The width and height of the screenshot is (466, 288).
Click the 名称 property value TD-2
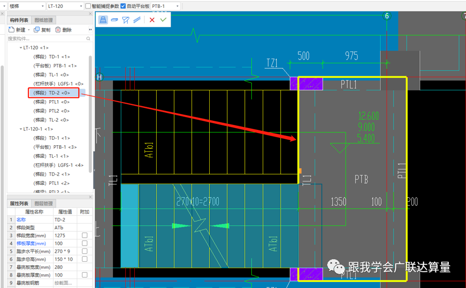65,220
